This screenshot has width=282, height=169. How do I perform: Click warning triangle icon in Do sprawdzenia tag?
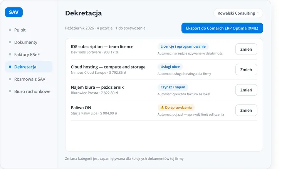click(x=162, y=108)
